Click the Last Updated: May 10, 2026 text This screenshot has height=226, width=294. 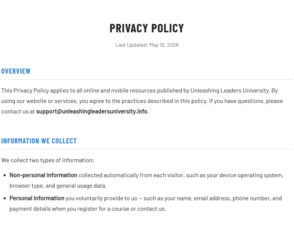pyautogui.click(x=147, y=45)
